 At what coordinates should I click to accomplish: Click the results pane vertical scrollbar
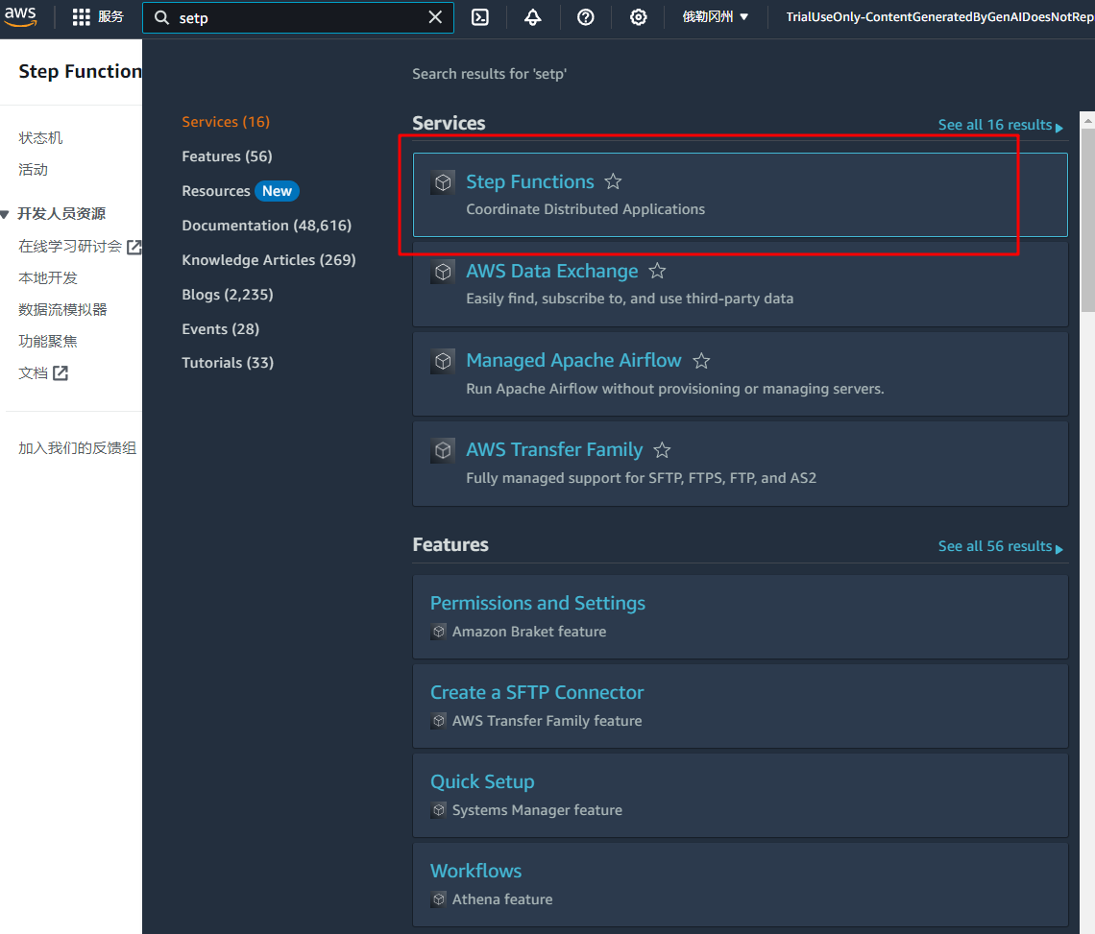pos(1087,221)
